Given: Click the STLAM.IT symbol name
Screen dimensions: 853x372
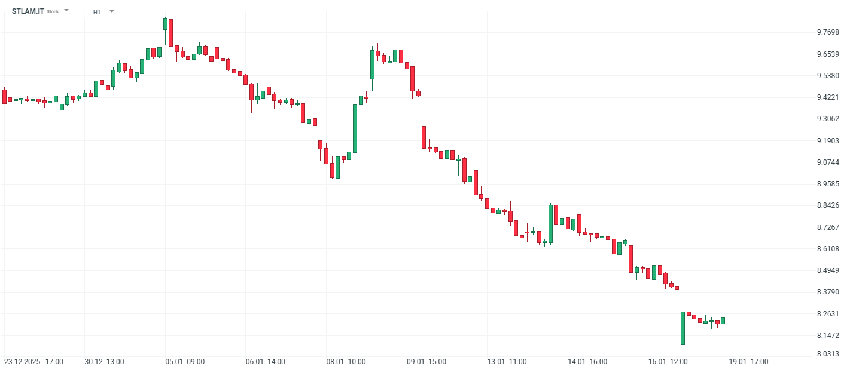Looking at the screenshot, I should pyautogui.click(x=28, y=11).
